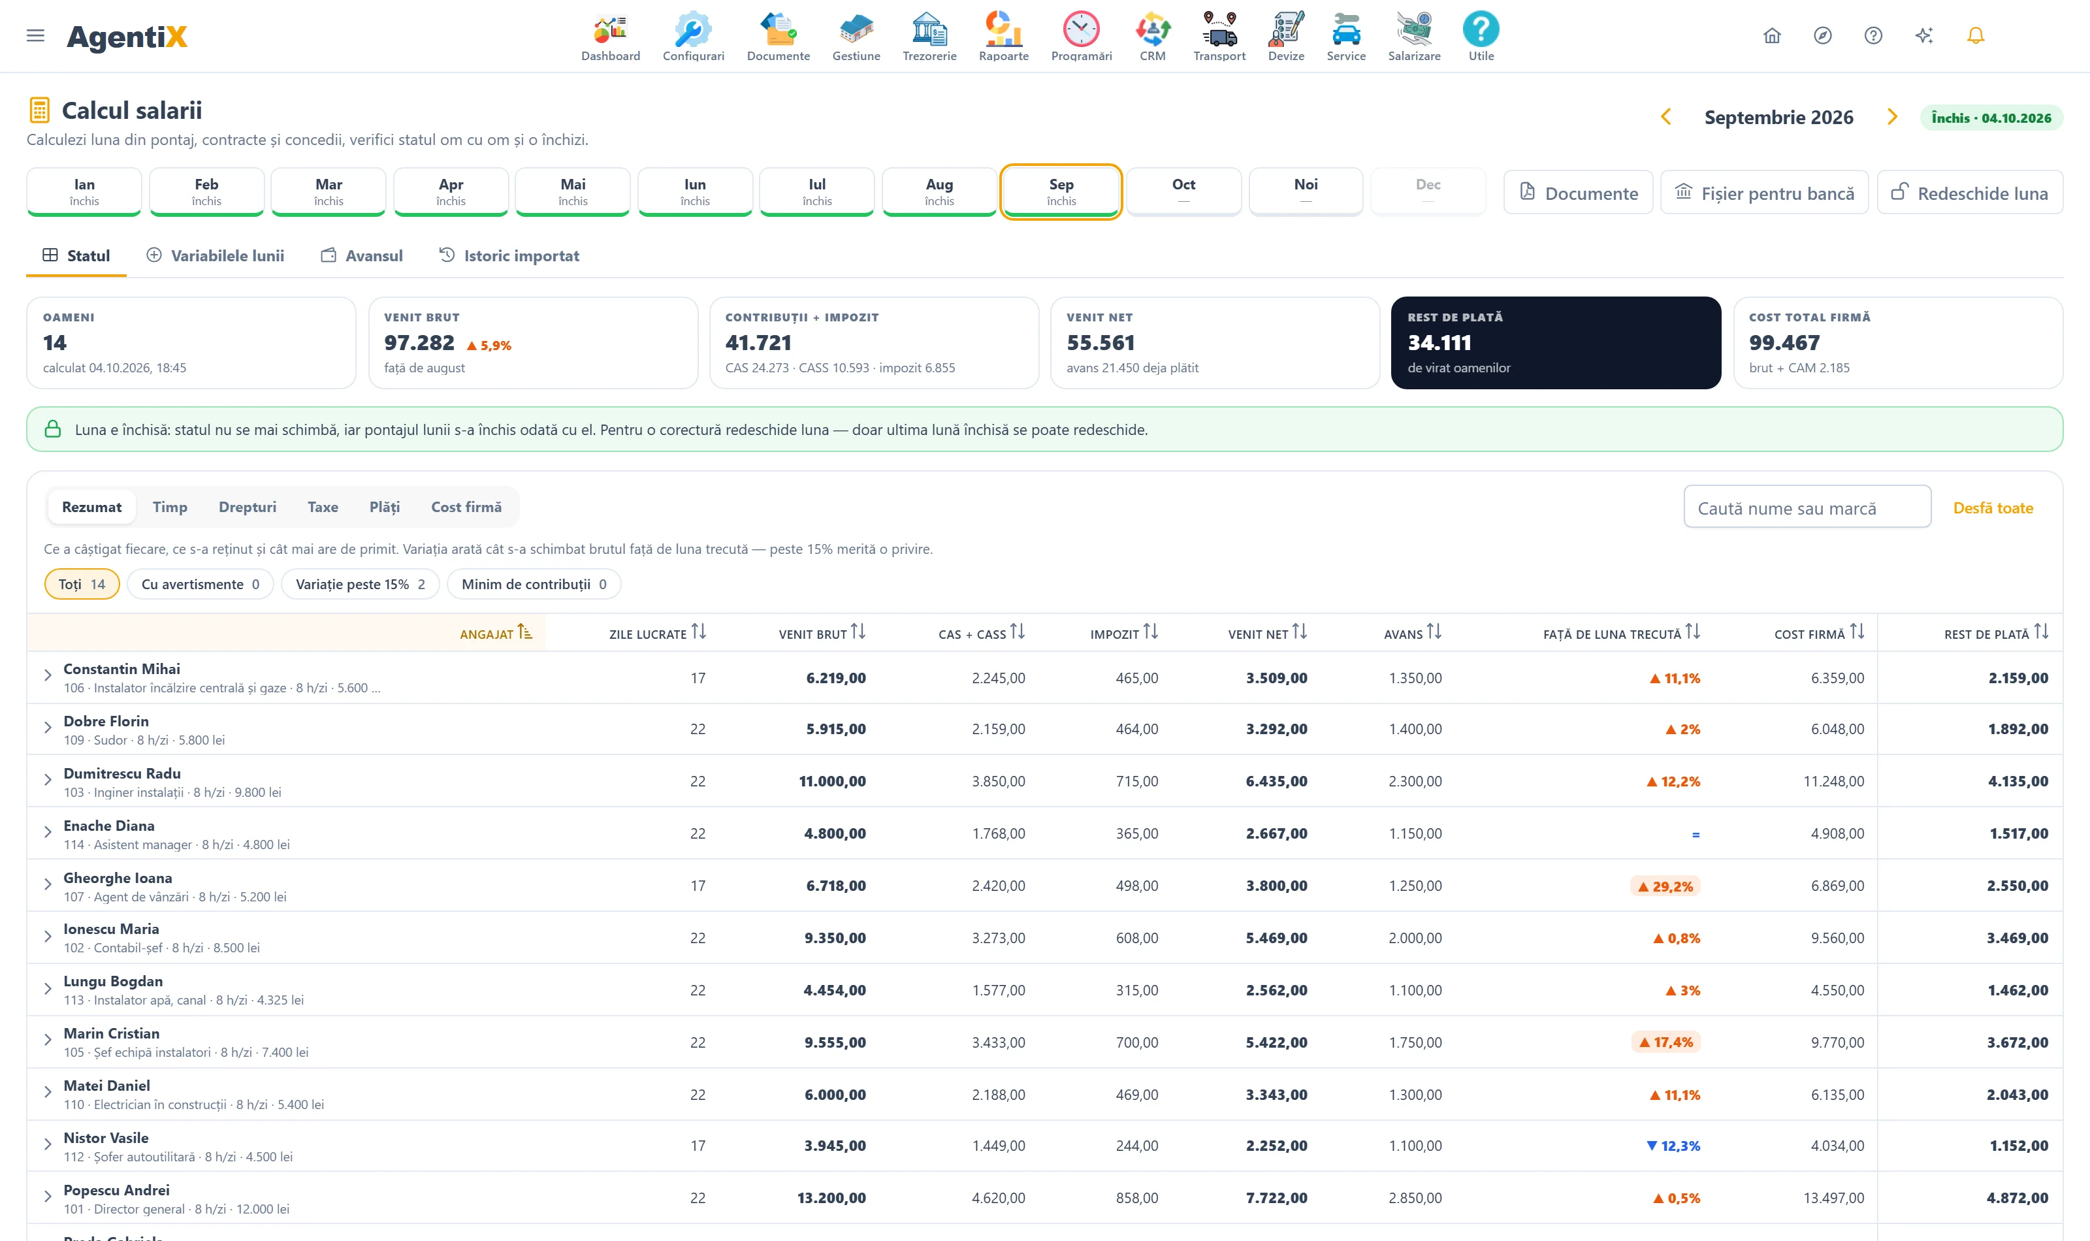Open the Gestiune module

[856, 37]
